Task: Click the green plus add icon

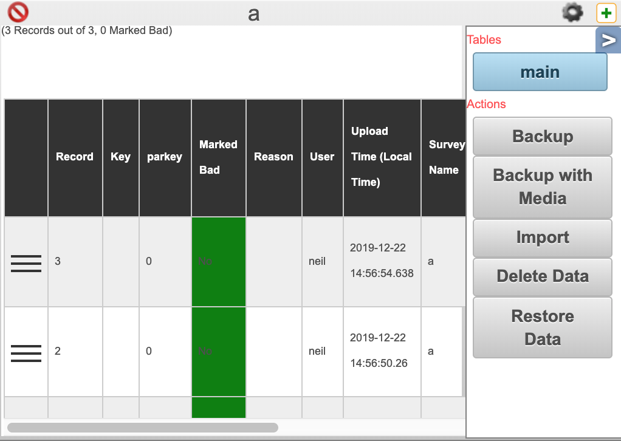Action: point(606,13)
